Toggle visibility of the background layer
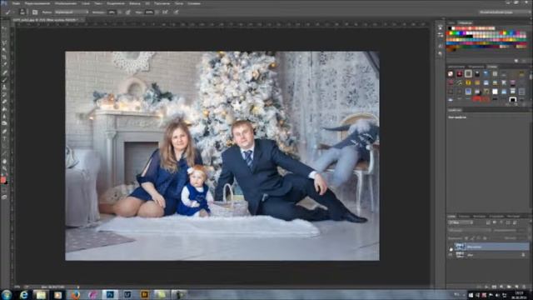 coord(451,255)
